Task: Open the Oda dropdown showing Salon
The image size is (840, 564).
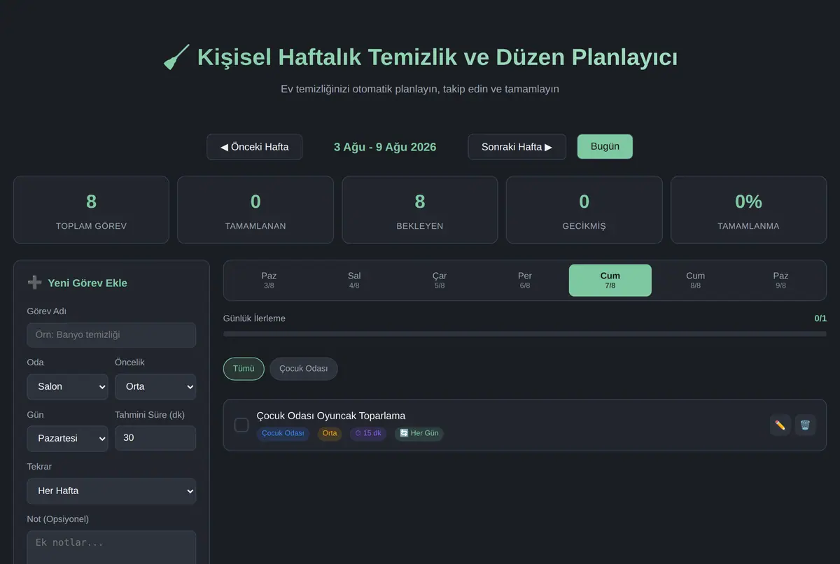Action: (x=67, y=386)
